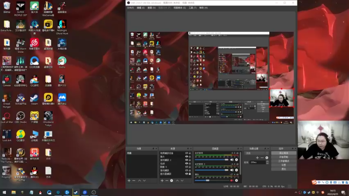Show hidden system tray icons chevron
The image size is (349, 196).
tap(296, 193)
